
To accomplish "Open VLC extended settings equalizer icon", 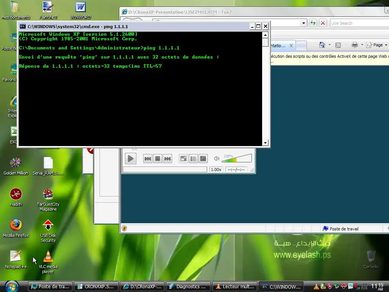I will point(203,159).
